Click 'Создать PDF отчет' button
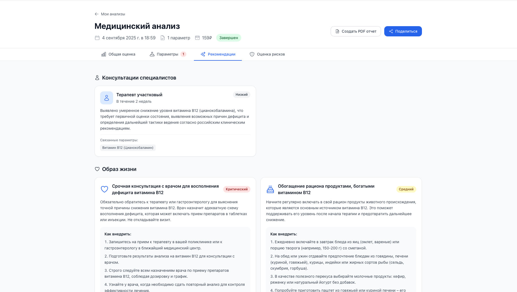Screen dimensions: 517x292 (x=356, y=31)
